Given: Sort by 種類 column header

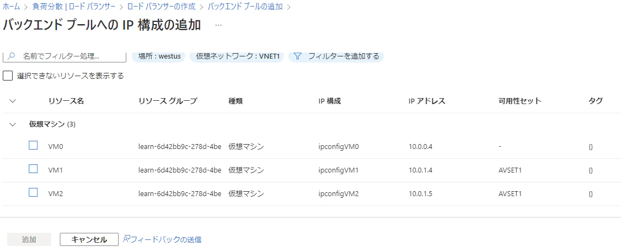Looking at the screenshot, I should click(x=236, y=101).
